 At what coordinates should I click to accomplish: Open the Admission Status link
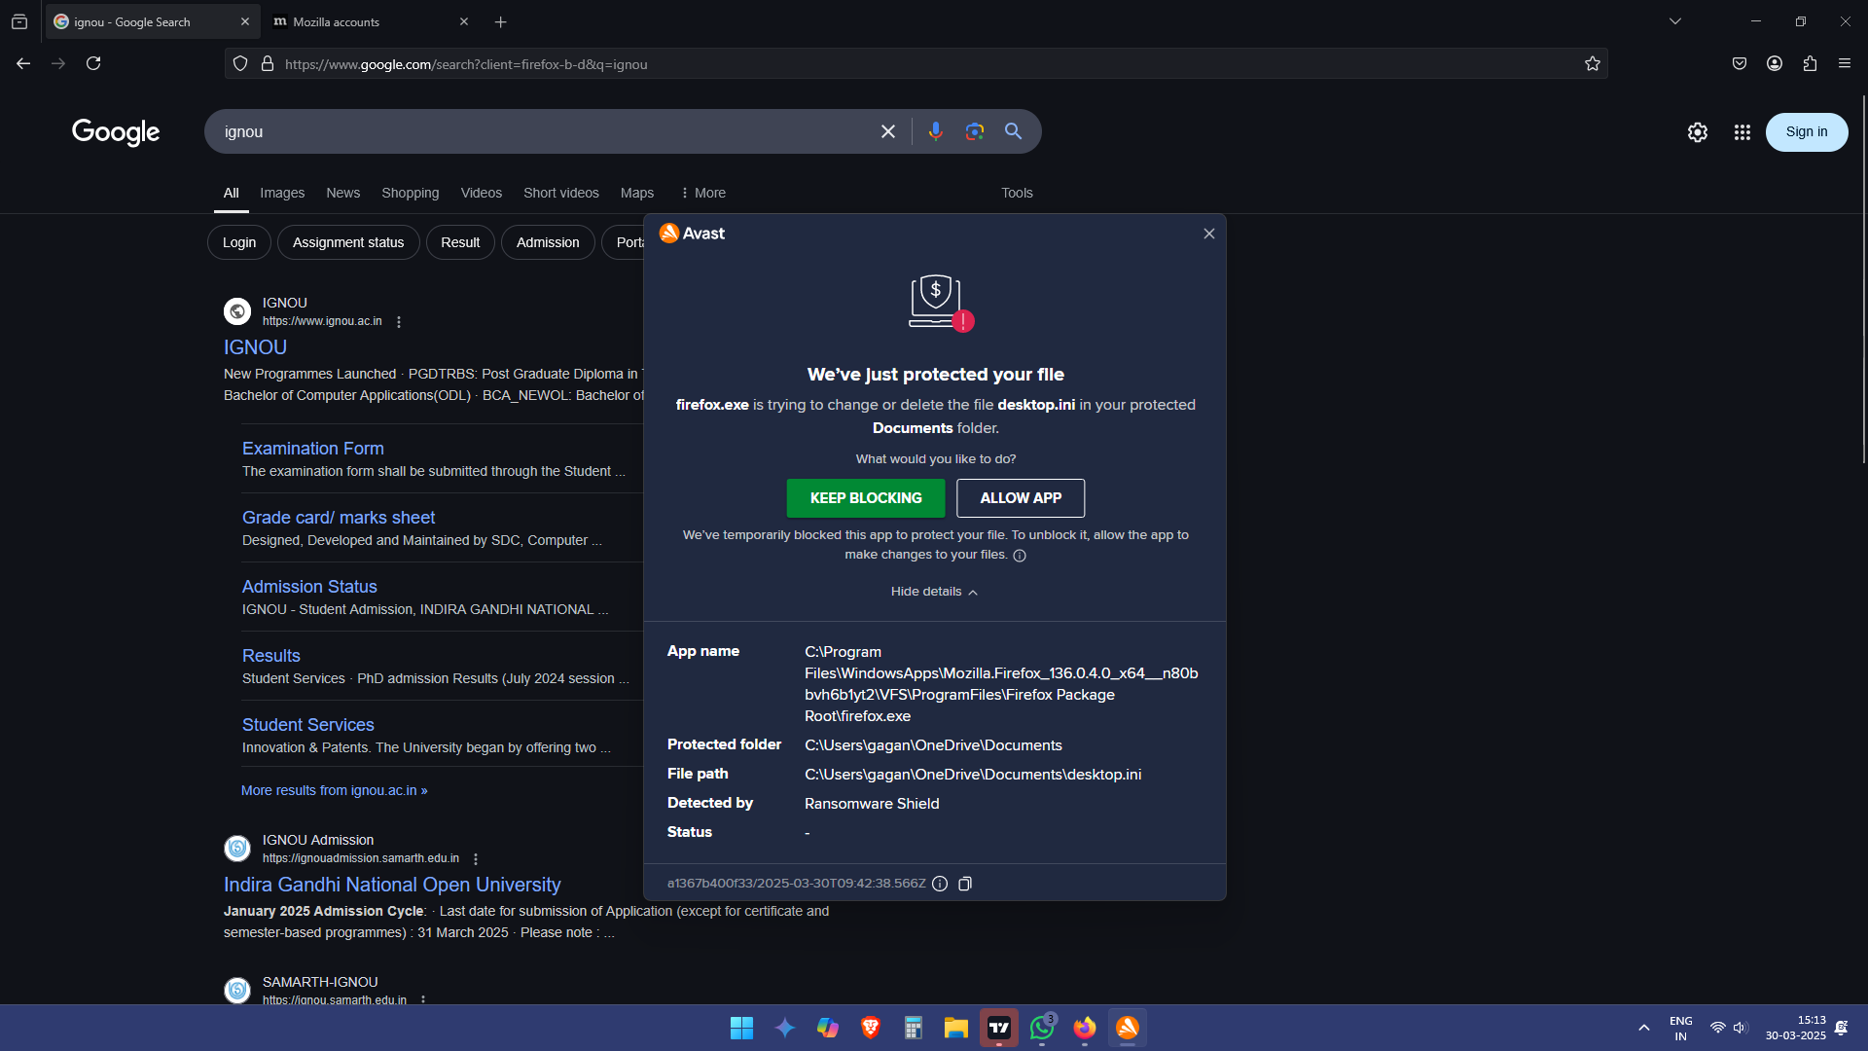pos(309,587)
